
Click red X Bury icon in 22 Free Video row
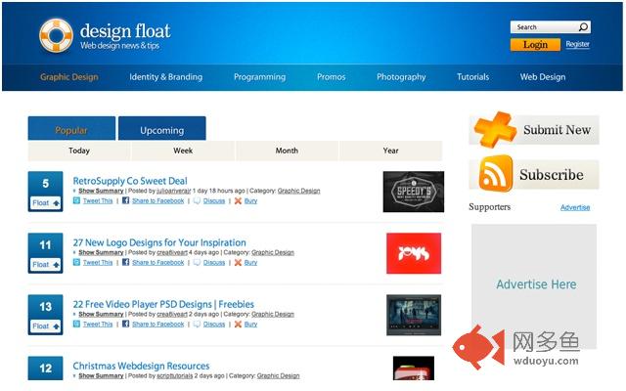pos(238,324)
